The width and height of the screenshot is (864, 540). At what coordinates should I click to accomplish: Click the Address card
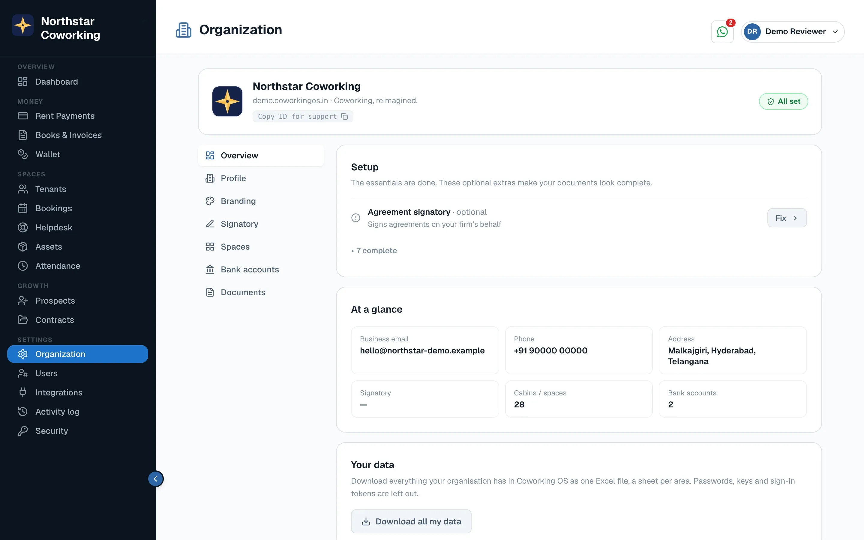click(733, 350)
